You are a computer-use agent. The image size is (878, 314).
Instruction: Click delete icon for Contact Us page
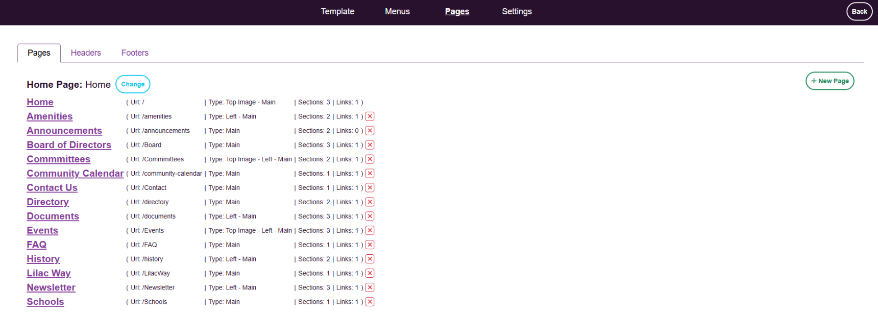coord(370,188)
